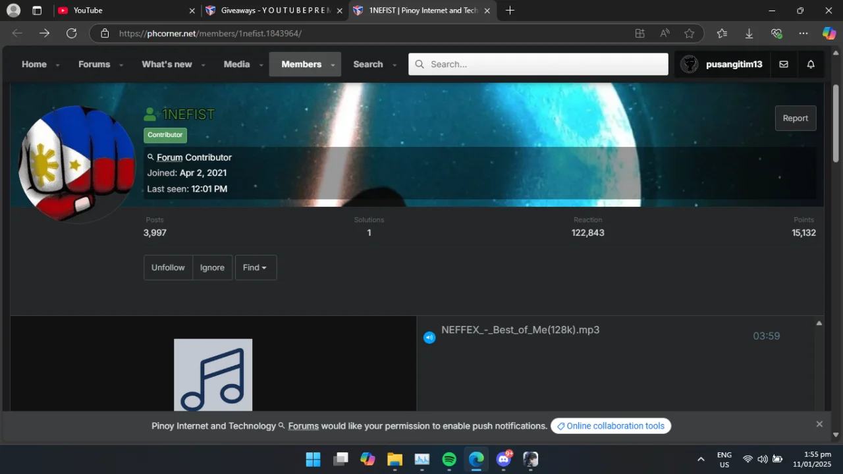View site information lock icon
Screen dimensions: 843x474
pos(105,33)
